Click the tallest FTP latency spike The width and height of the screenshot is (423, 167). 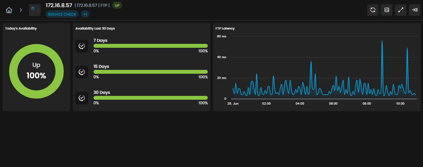(x=382, y=41)
